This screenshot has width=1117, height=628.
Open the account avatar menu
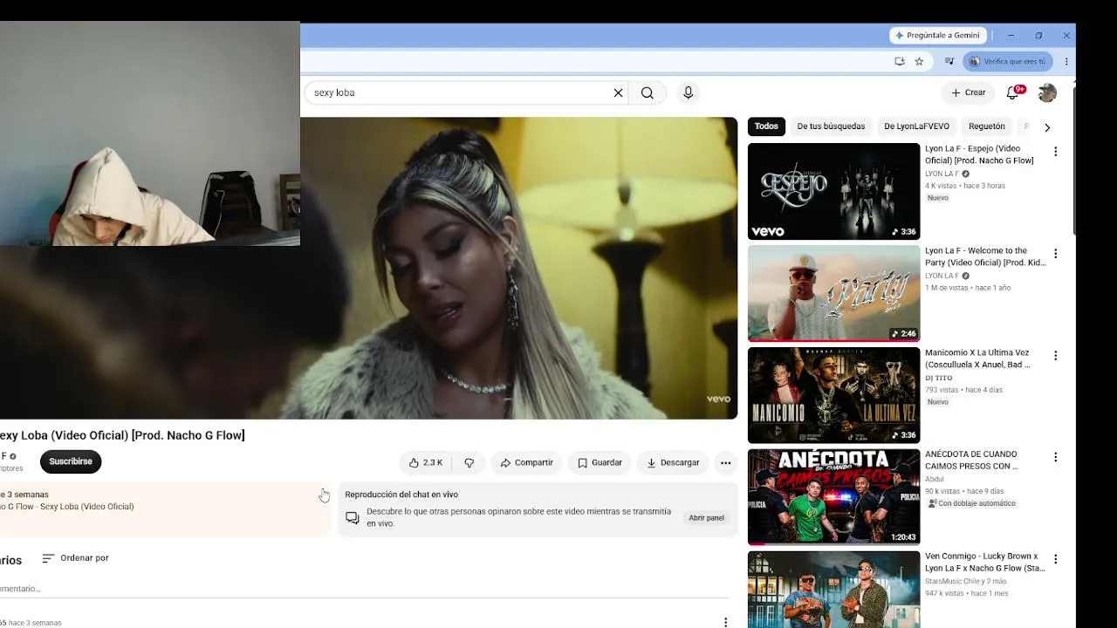(x=1048, y=92)
